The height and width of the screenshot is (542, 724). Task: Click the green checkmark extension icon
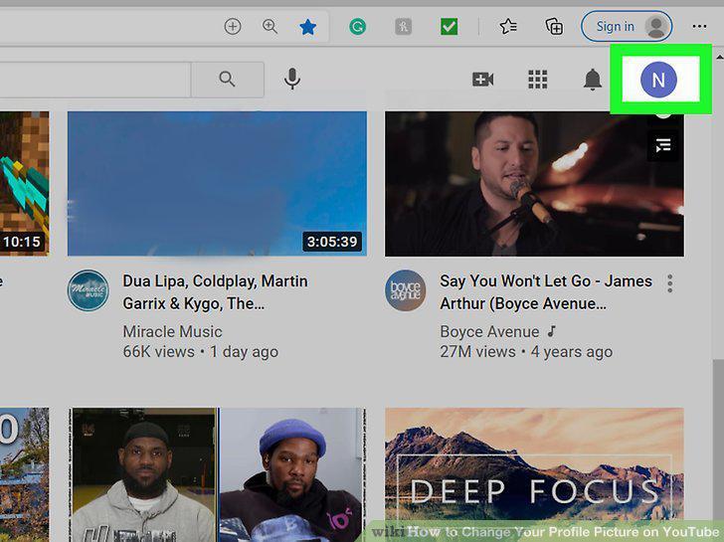pos(449,27)
